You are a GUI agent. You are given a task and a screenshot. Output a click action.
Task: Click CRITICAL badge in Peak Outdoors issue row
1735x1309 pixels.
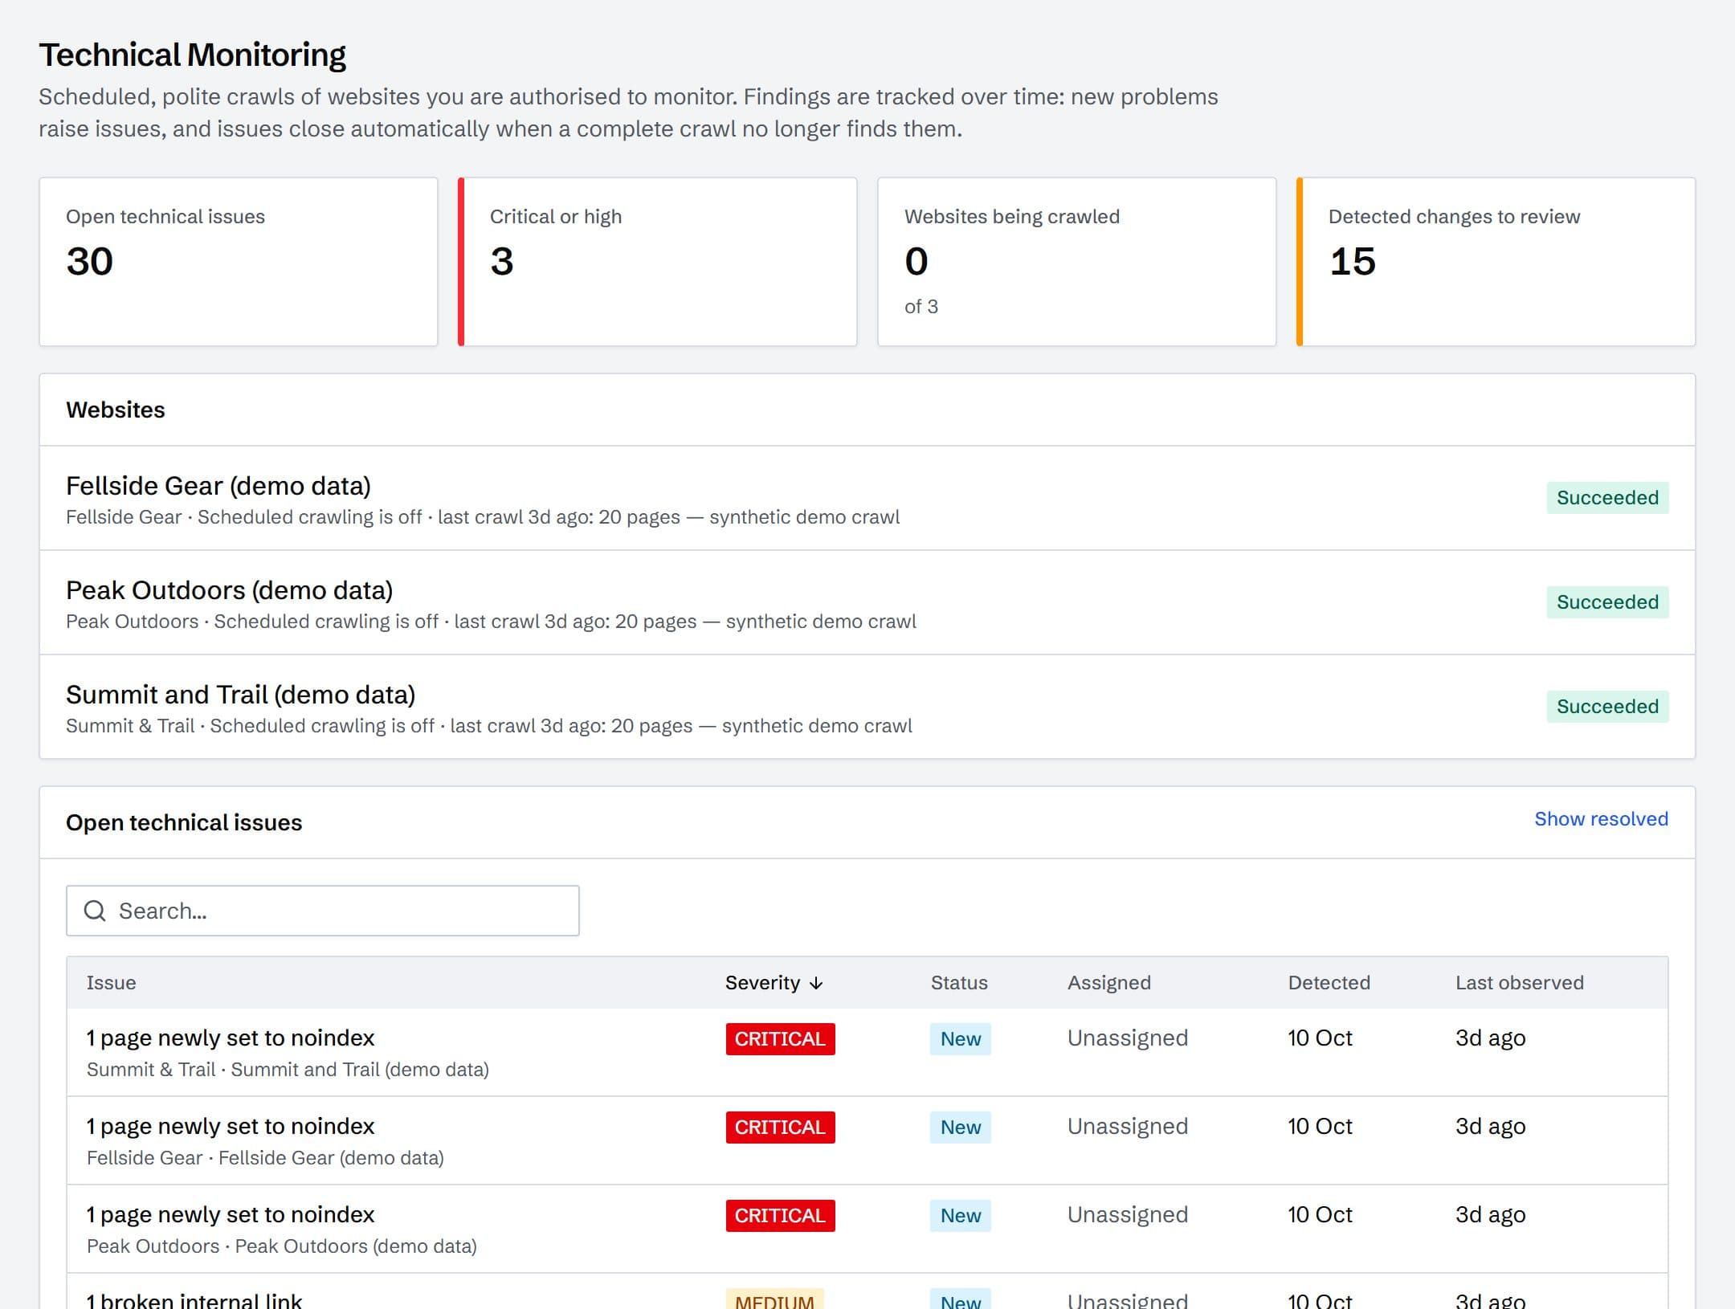[x=780, y=1216]
